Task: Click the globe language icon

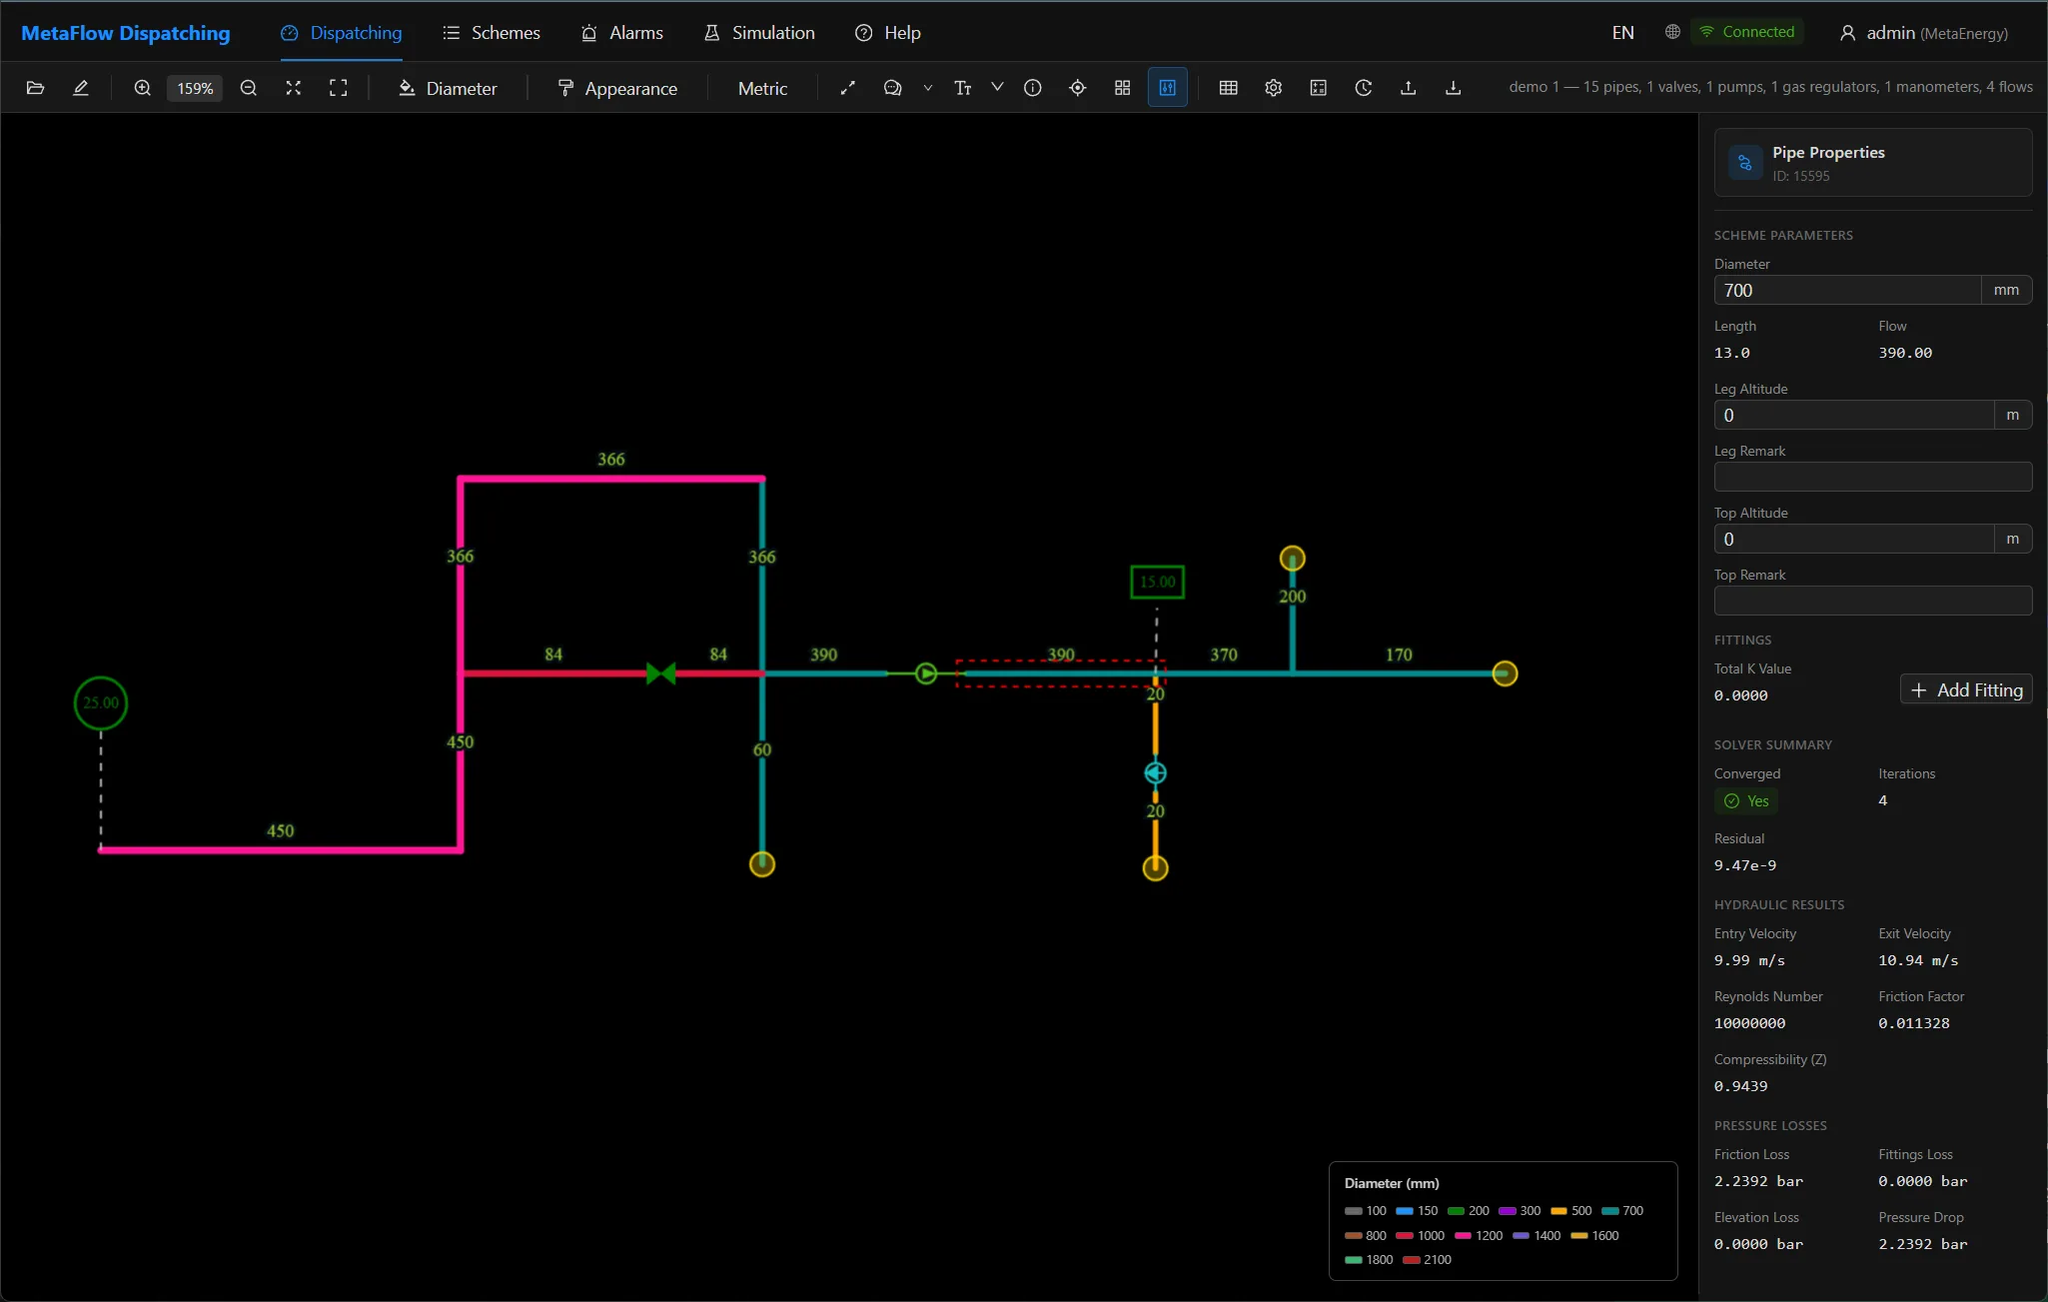Action: point(1672,32)
